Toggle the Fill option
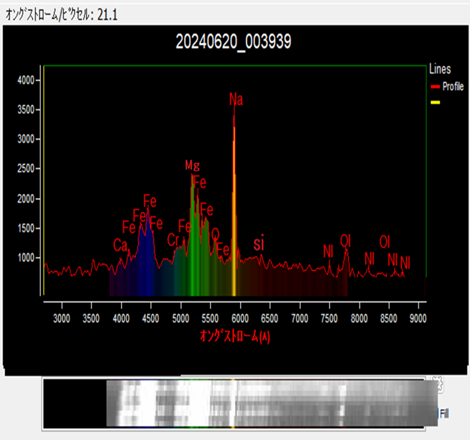 (x=443, y=414)
